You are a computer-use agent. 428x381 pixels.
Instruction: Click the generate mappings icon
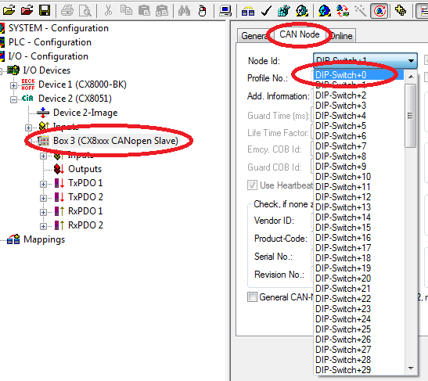(248, 11)
